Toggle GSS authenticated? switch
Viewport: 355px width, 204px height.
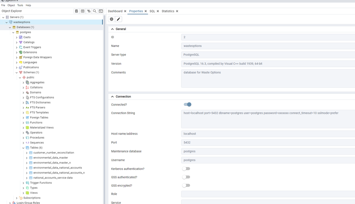(186, 177)
